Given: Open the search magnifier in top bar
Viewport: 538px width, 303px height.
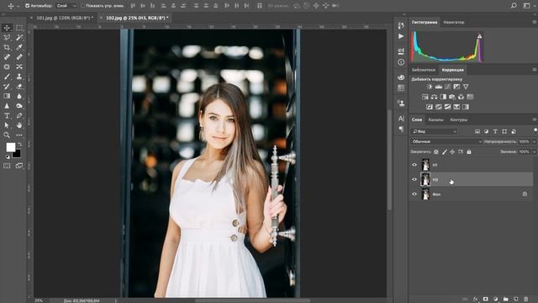Looking at the screenshot, I should pos(514,6).
